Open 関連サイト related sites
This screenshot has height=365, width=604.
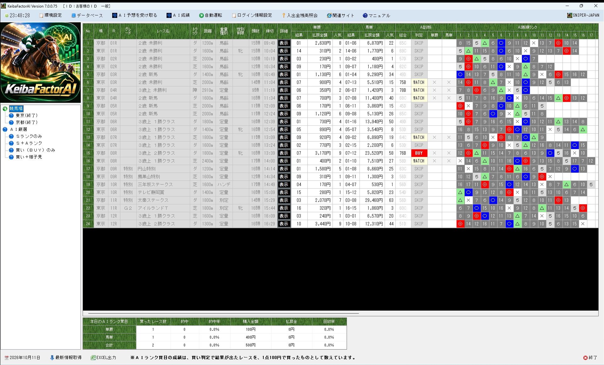point(340,15)
